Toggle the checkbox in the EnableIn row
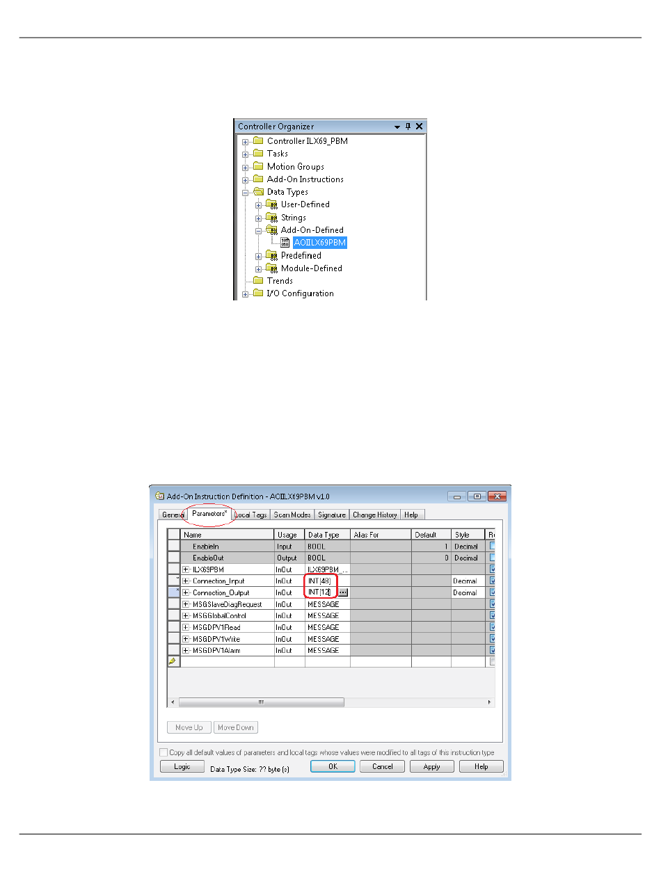Screen dimensions: 661x881 click(493, 547)
